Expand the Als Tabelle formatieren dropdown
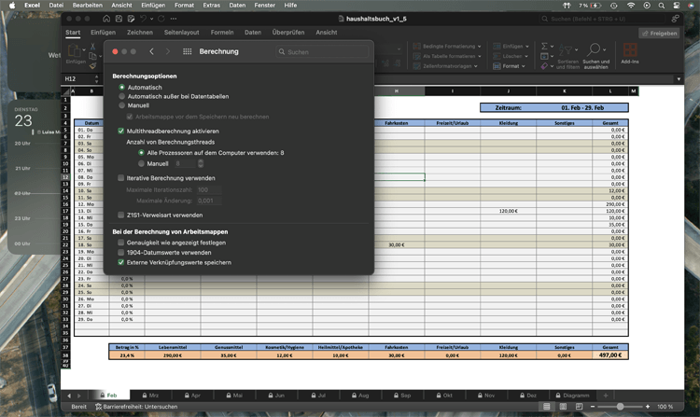 pos(483,56)
